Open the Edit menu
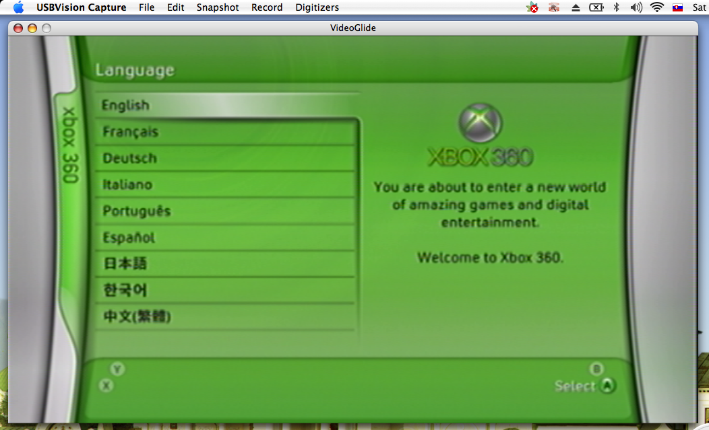Viewport: 709px width, 430px height. (x=175, y=7)
